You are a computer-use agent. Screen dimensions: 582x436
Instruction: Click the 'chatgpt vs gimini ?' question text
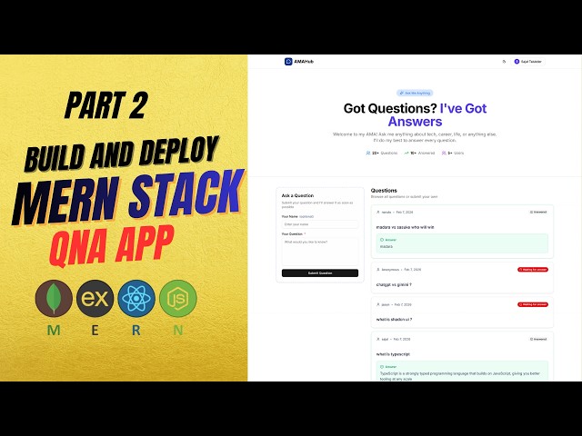394,284
